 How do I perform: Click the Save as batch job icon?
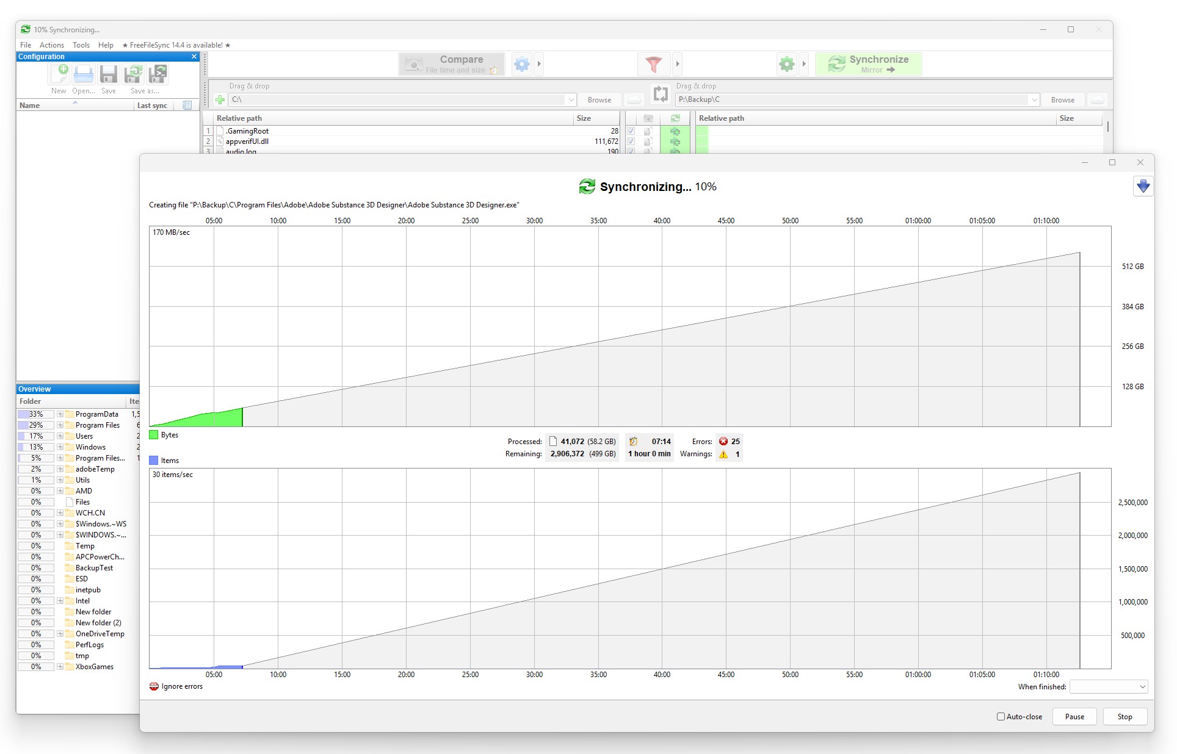click(x=158, y=74)
